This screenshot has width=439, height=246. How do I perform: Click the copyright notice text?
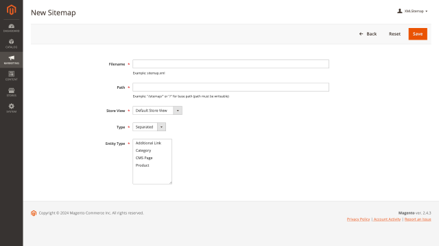point(91,213)
